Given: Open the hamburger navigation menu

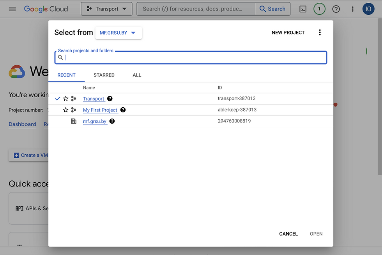Looking at the screenshot, I should pyautogui.click(x=12, y=9).
